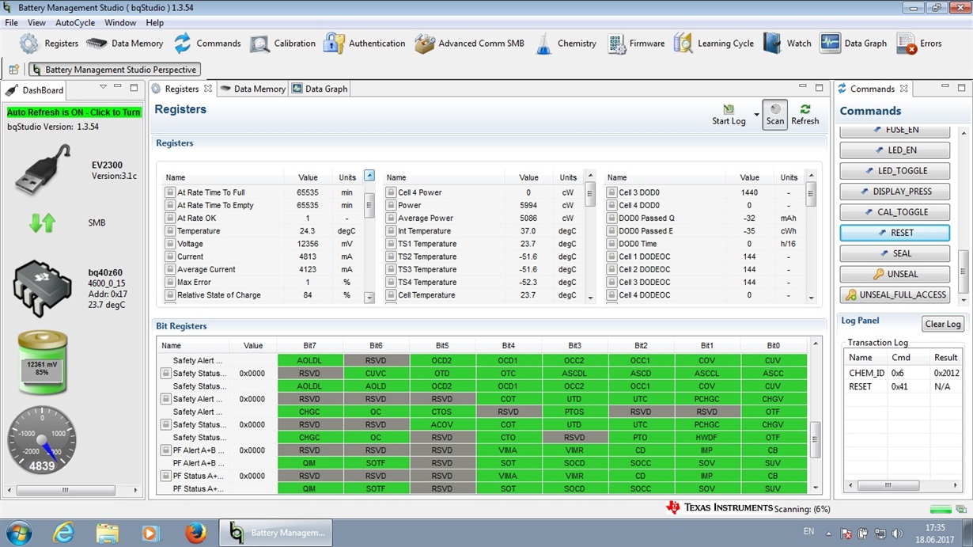The height and width of the screenshot is (547, 973).
Task: Expand the first register table sort arrow
Action: tap(369, 176)
